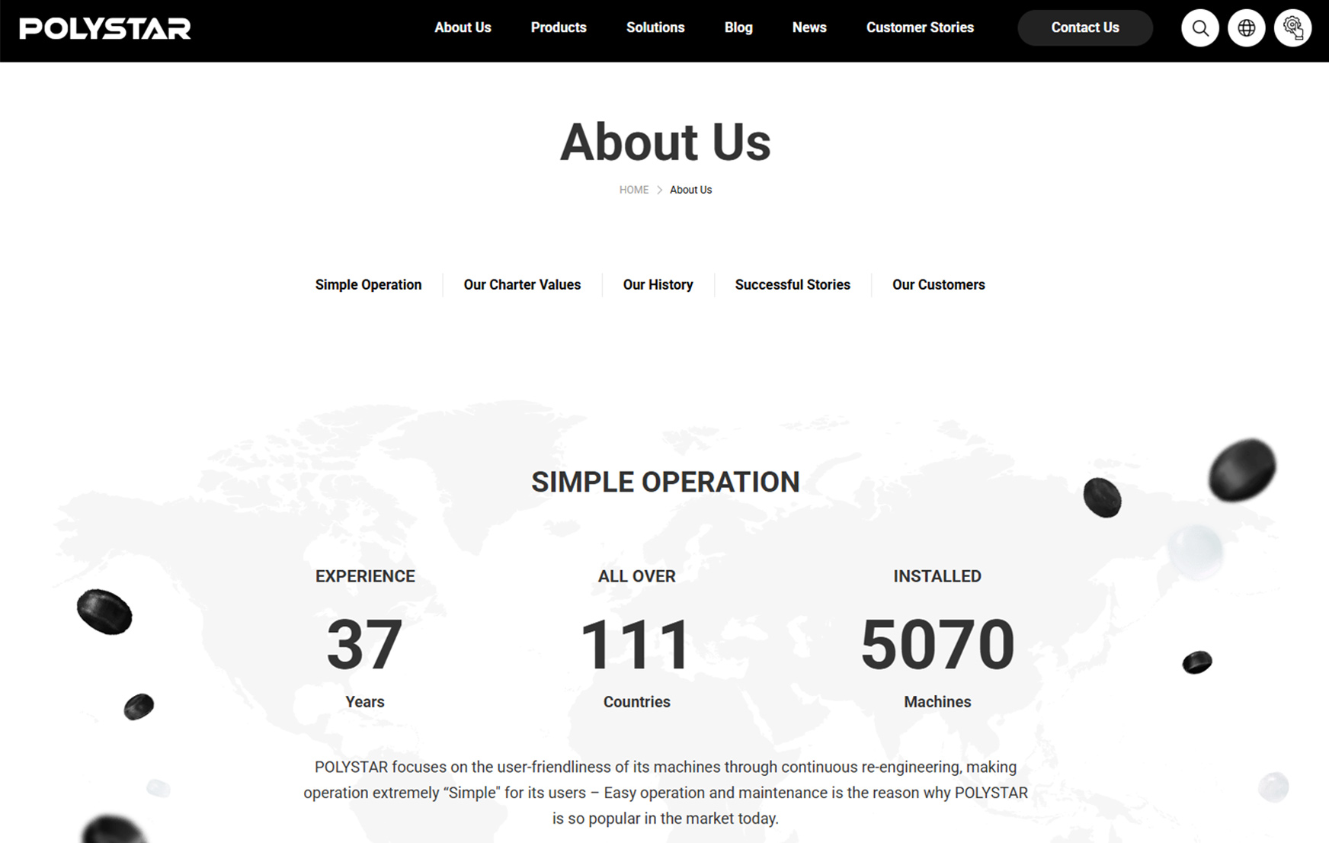Click the HOME breadcrumb link
The image size is (1329, 843).
(x=633, y=190)
